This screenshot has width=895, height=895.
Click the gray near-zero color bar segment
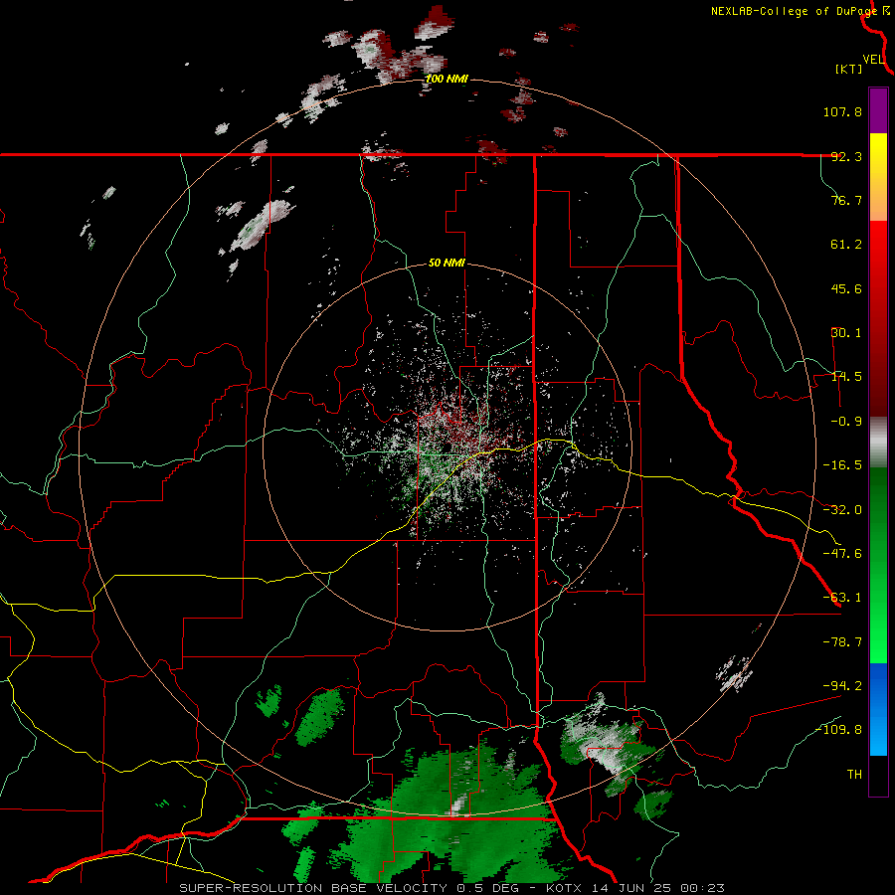click(x=878, y=442)
